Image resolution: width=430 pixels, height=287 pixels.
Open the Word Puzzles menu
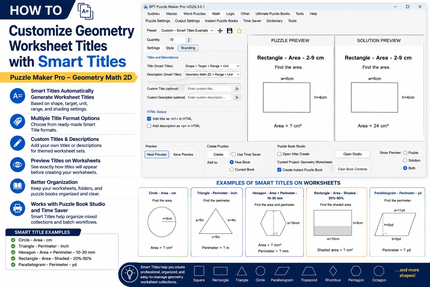195,14
